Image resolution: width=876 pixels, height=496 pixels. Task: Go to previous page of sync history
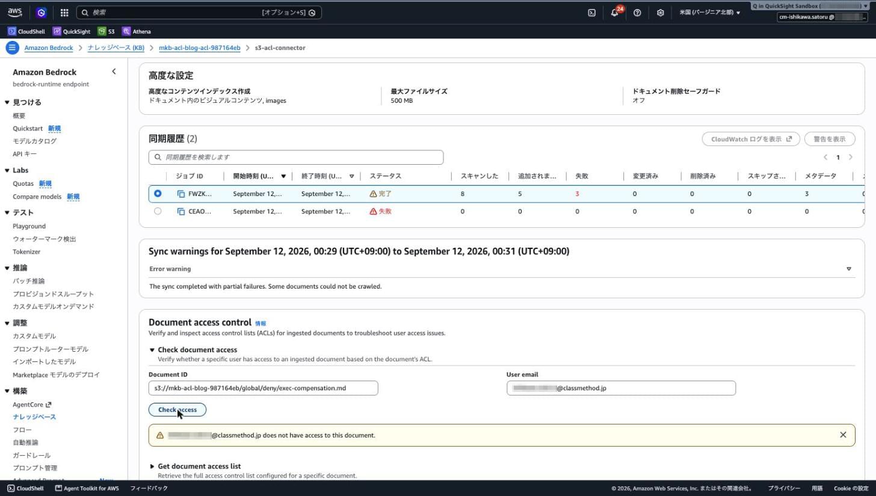[825, 157]
